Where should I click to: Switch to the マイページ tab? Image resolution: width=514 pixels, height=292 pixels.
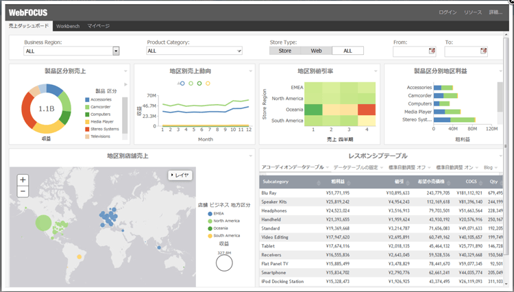pyautogui.click(x=98, y=25)
